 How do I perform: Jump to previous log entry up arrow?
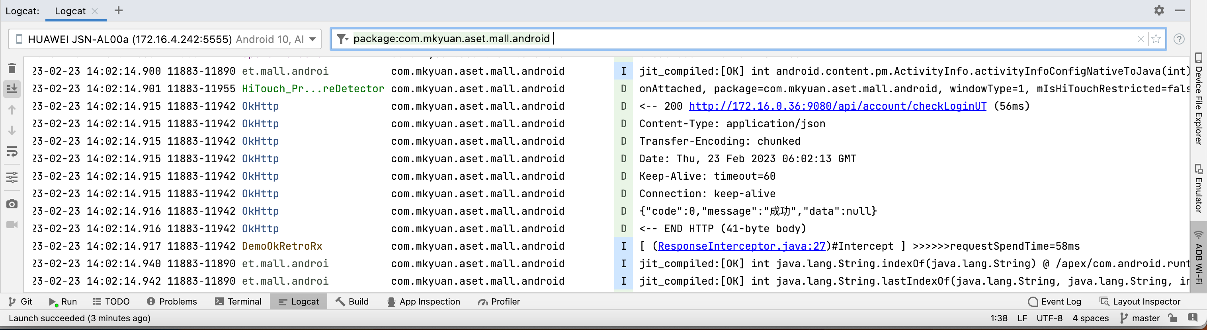(12, 110)
